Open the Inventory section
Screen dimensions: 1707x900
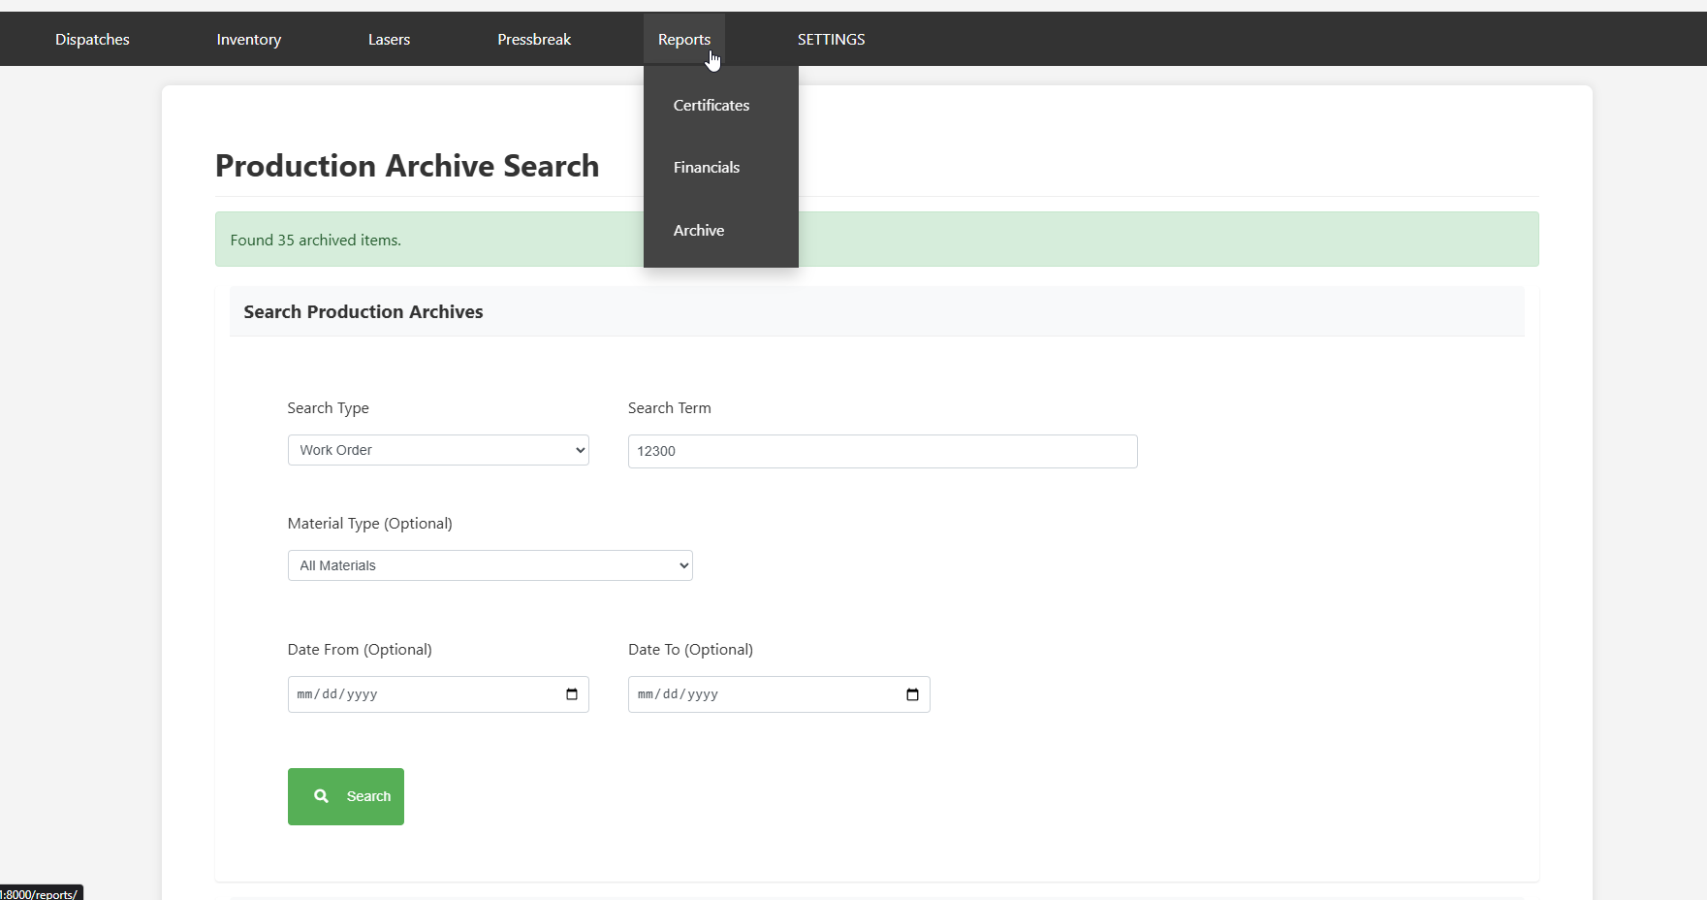pos(248,40)
